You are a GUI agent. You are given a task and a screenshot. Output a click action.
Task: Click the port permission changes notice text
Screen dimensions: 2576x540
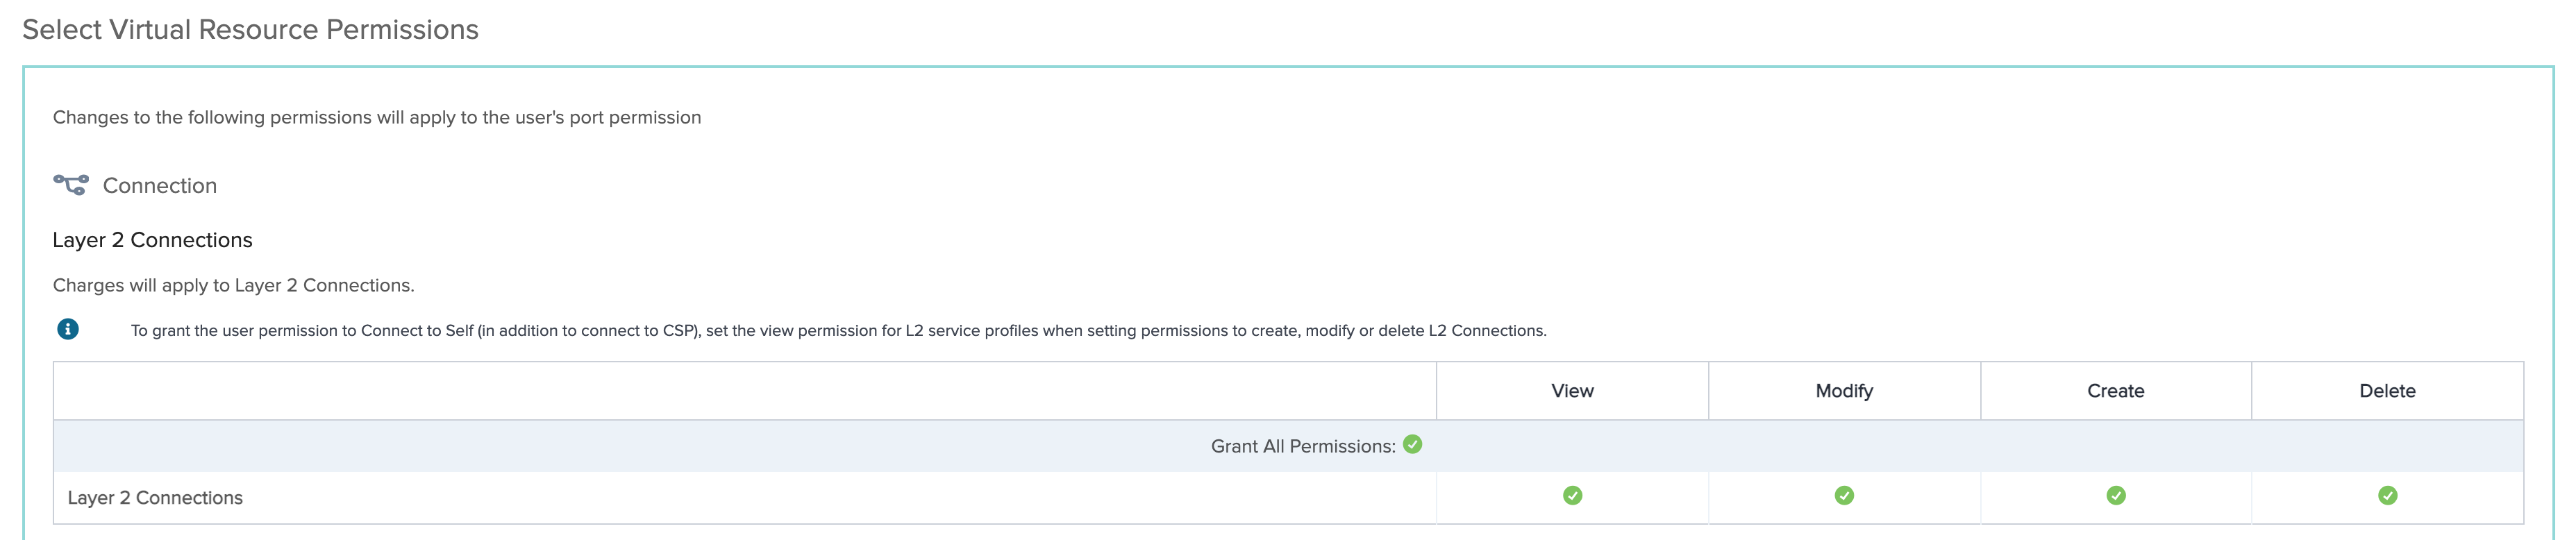(x=377, y=117)
